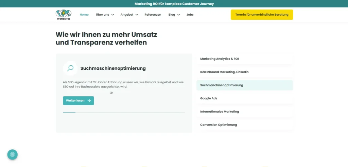Open the Über uns menu
This screenshot has width=348, height=167.
coord(103,15)
